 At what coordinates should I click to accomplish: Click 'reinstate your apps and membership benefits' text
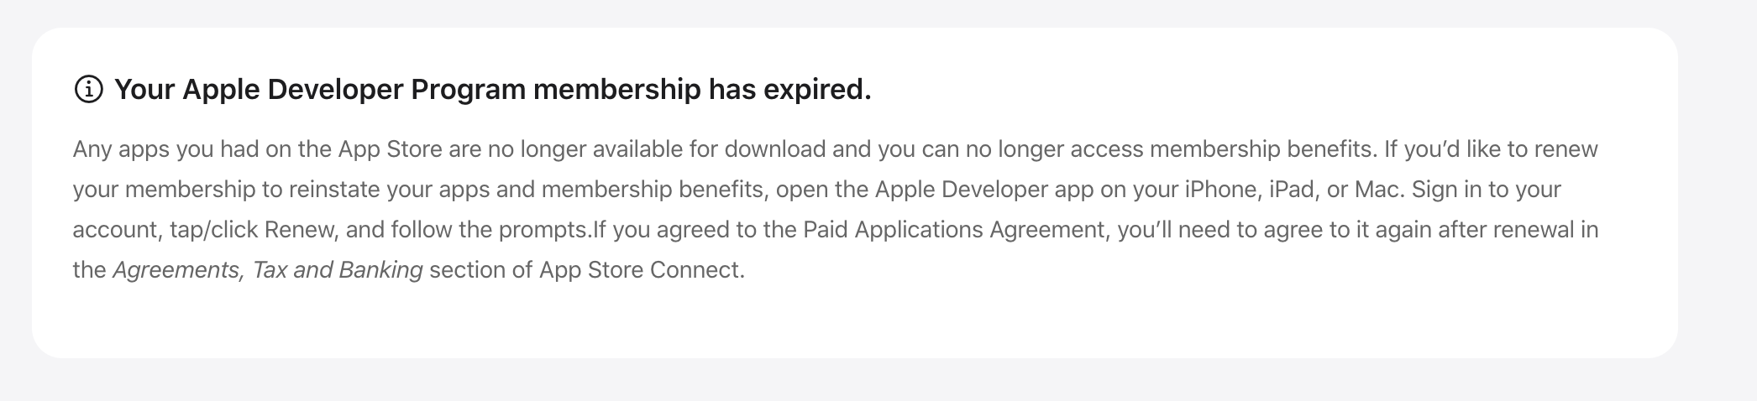[x=528, y=190]
